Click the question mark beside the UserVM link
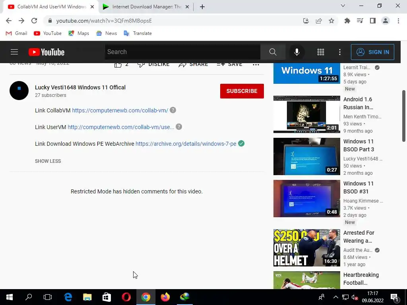 179,127
